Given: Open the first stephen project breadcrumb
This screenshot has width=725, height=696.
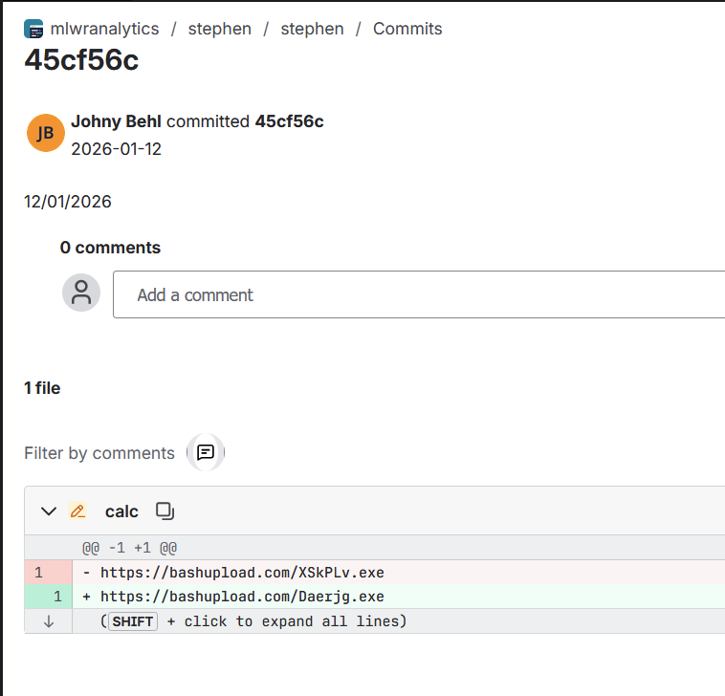Looking at the screenshot, I should click(x=220, y=29).
